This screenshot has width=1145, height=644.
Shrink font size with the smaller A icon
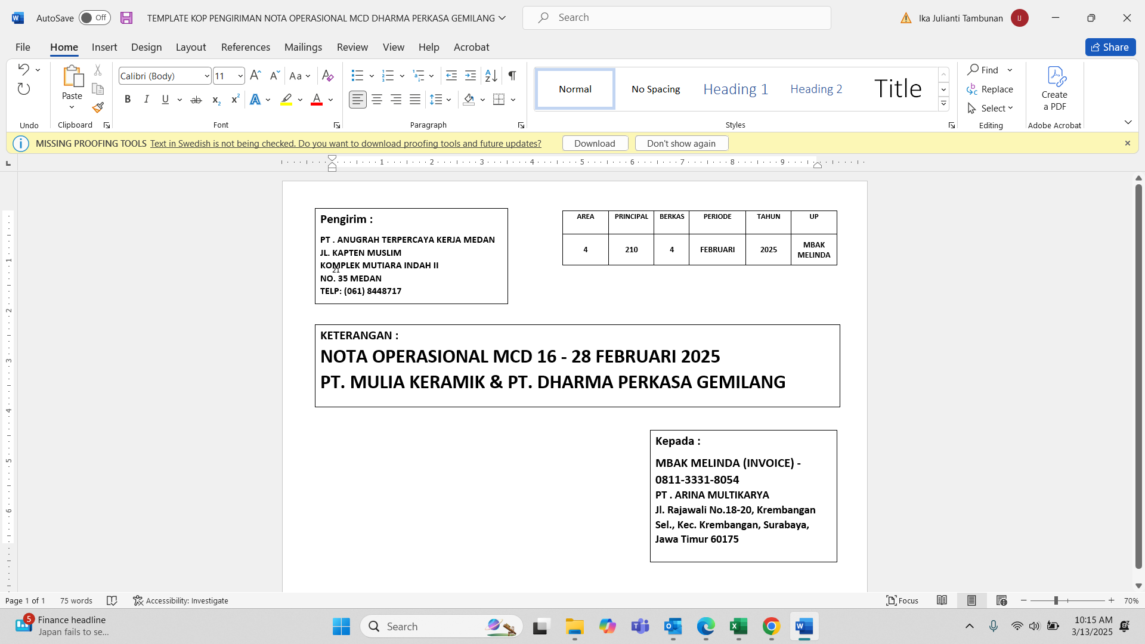[274, 76]
